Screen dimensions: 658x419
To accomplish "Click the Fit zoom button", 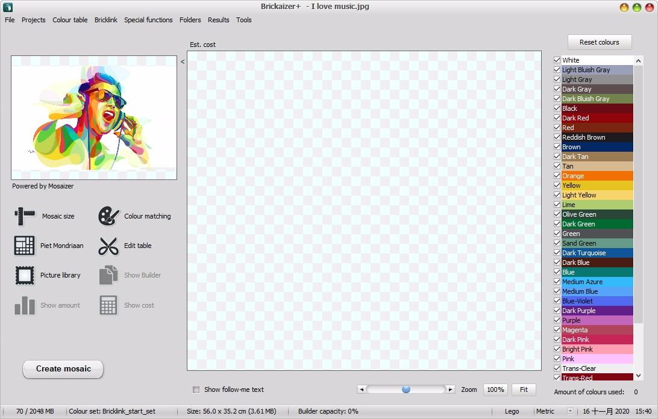I will tap(524, 390).
